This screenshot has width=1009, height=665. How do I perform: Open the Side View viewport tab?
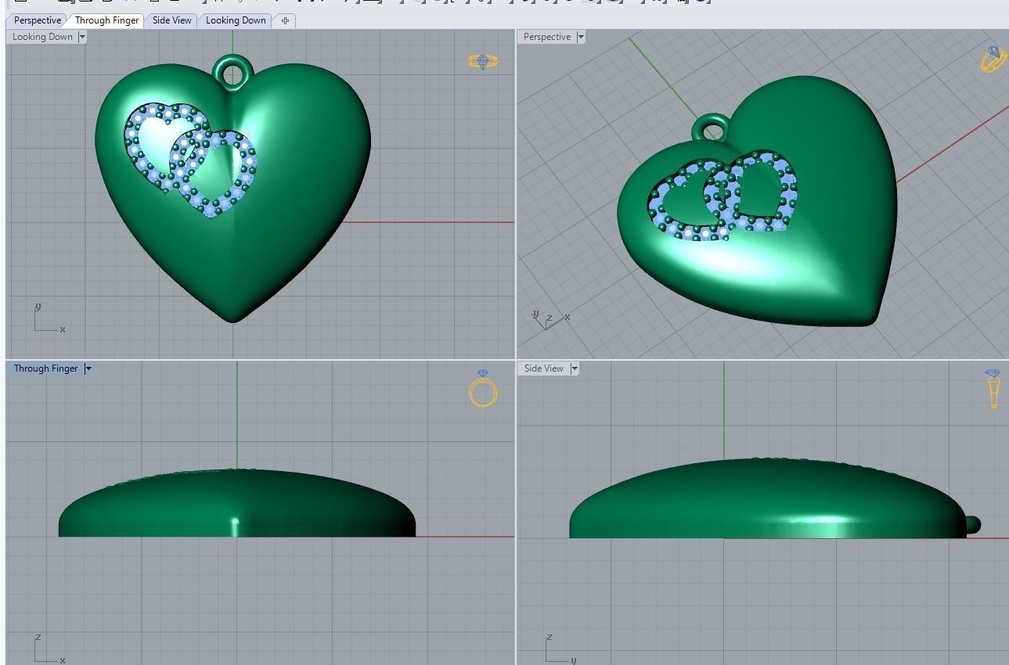(171, 20)
